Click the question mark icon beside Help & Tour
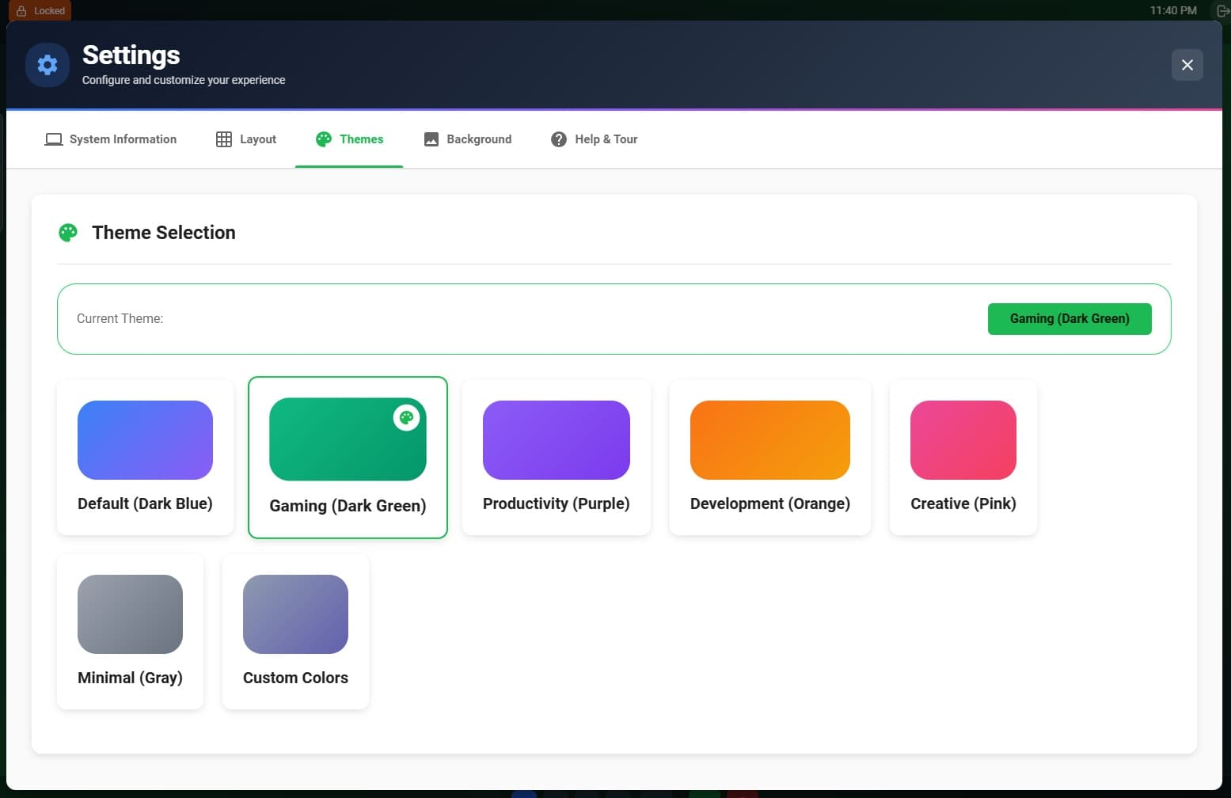This screenshot has width=1231, height=798. tap(558, 139)
